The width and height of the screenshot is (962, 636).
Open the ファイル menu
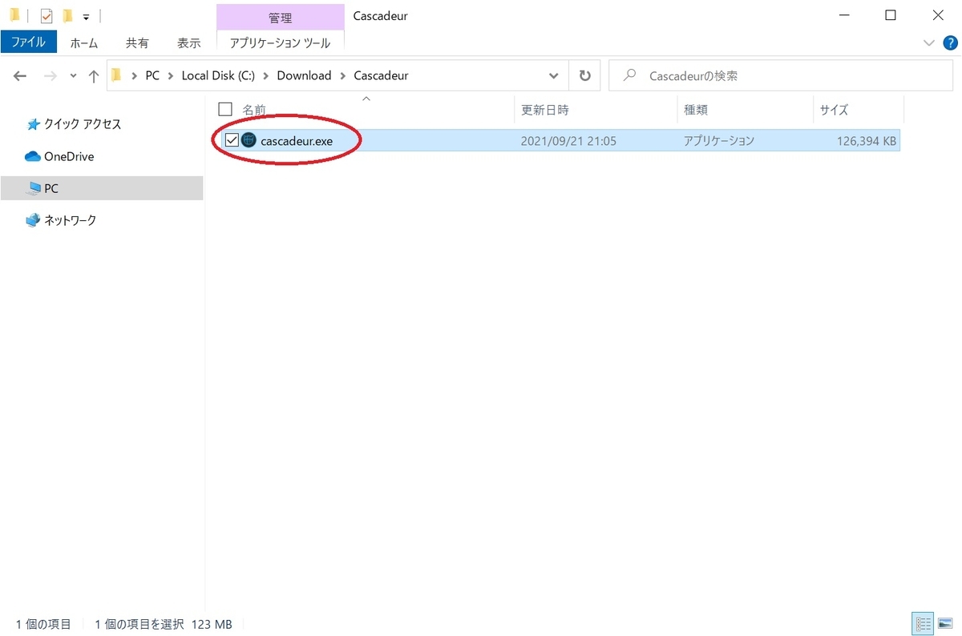tap(28, 42)
